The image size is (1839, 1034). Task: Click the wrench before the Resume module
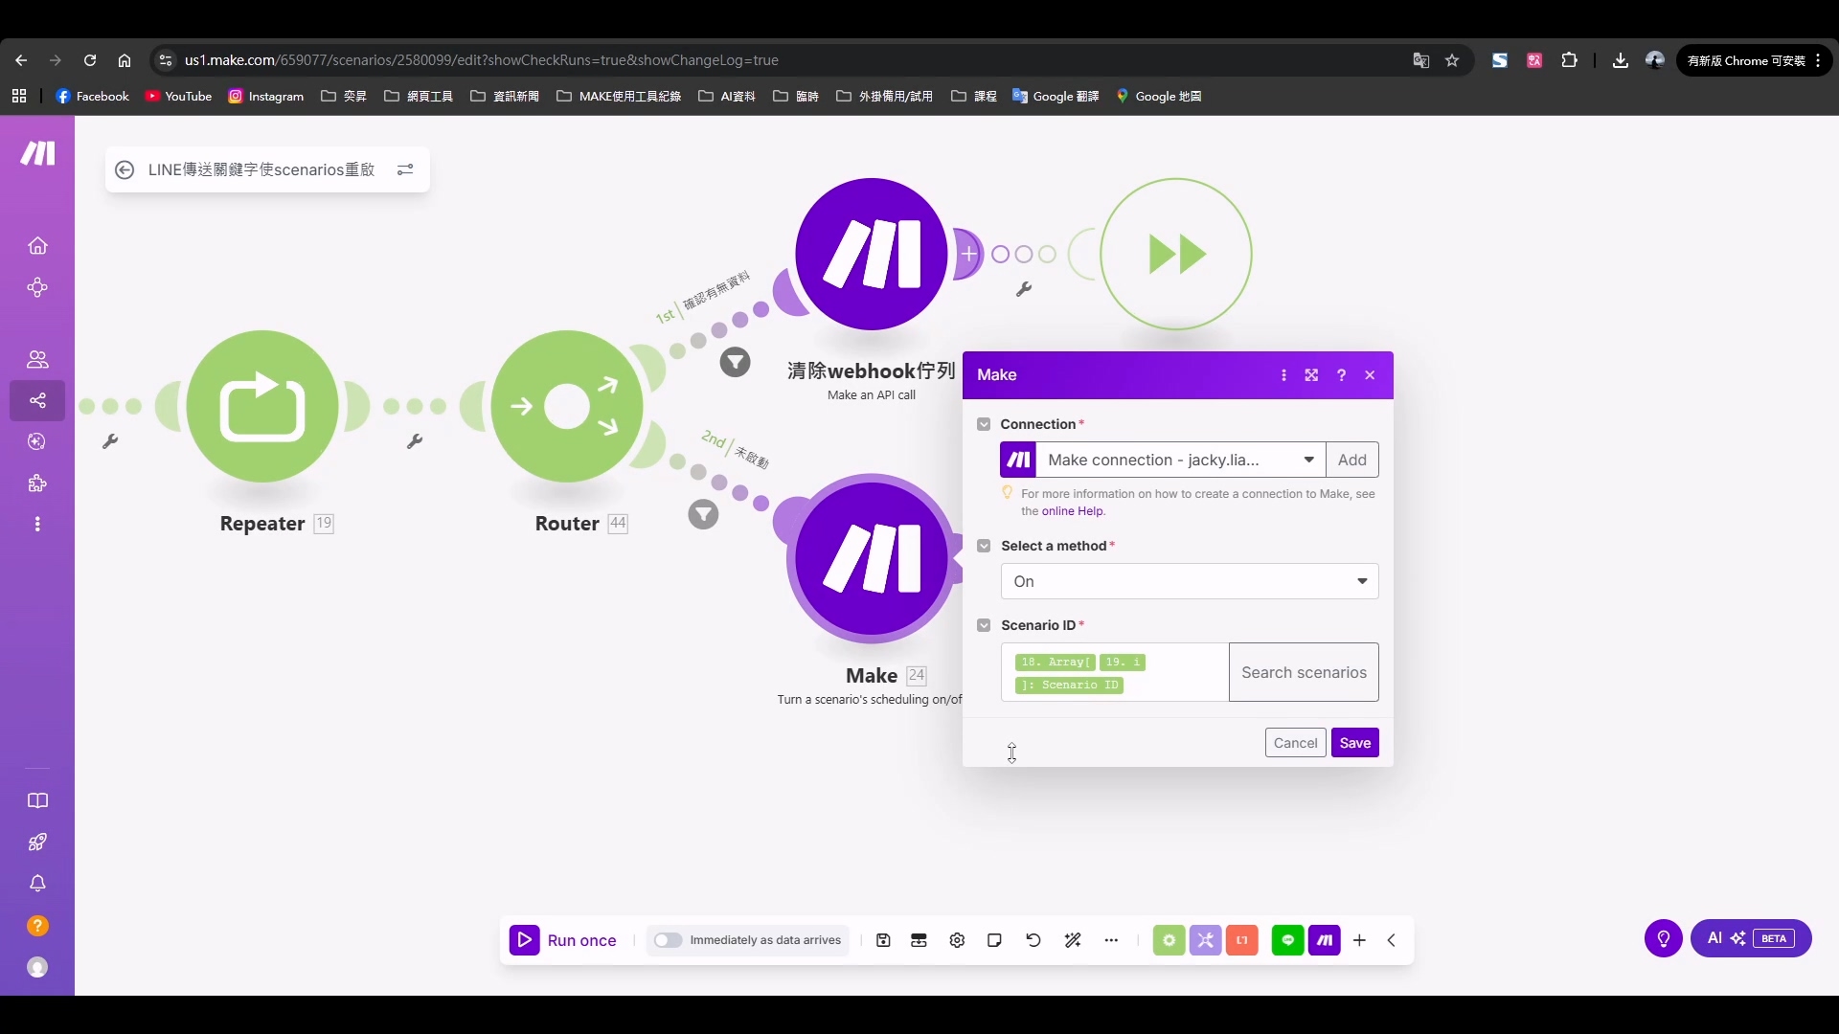(1024, 289)
